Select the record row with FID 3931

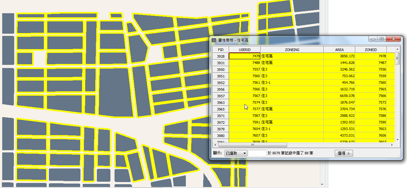click(x=221, y=63)
